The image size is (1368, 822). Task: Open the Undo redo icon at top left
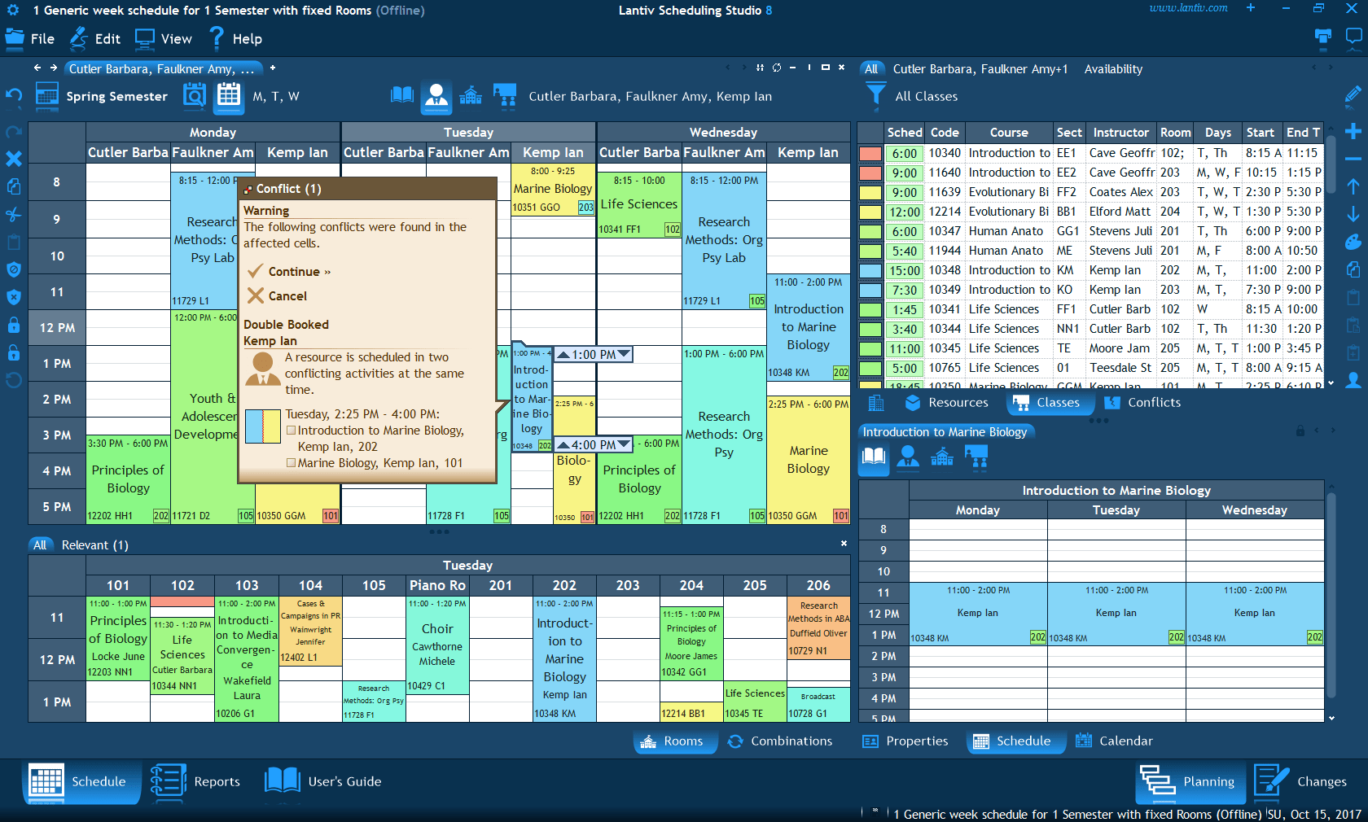coord(14,97)
